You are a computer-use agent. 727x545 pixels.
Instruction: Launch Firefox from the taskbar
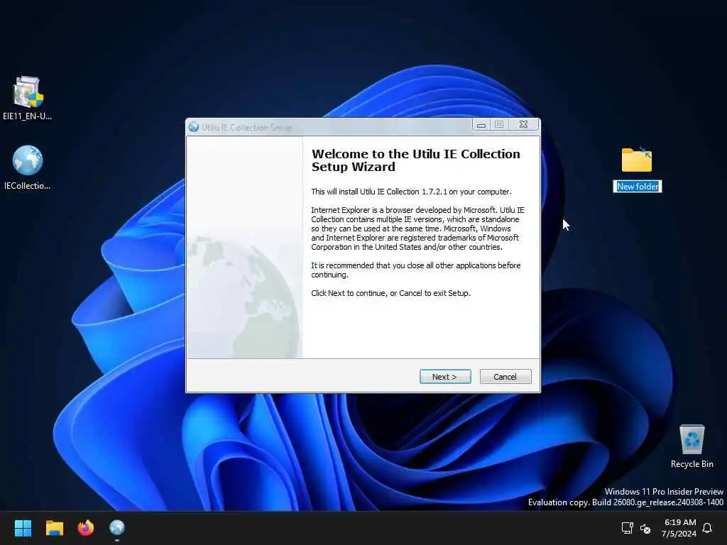[x=86, y=528]
